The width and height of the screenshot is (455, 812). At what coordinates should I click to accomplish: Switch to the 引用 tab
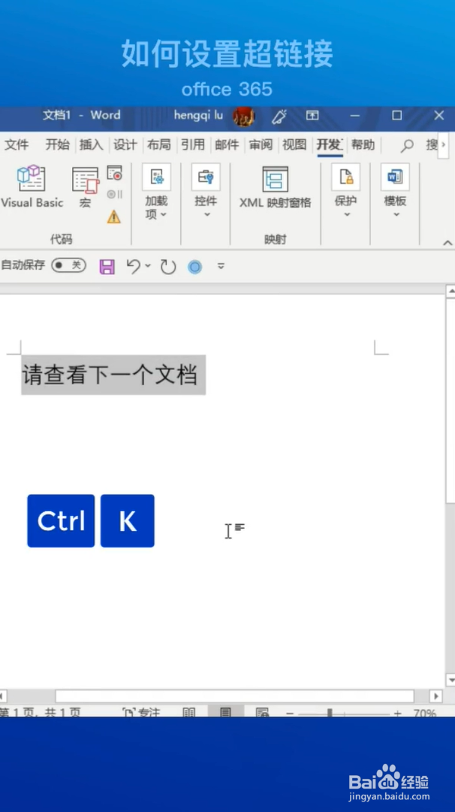tap(193, 144)
